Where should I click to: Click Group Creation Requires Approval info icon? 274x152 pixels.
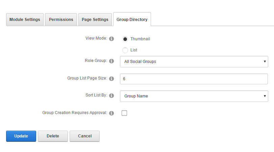click(x=111, y=113)
